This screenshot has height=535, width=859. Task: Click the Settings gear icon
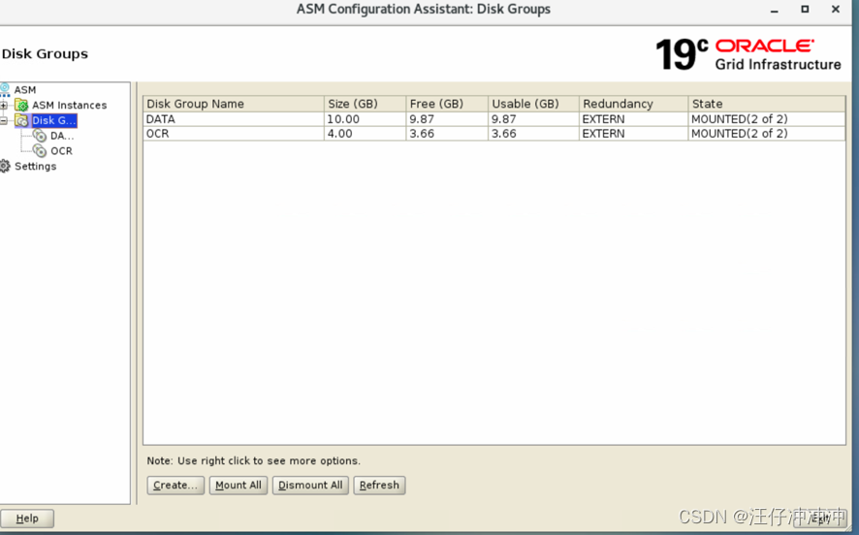click(x=5, y=166)
